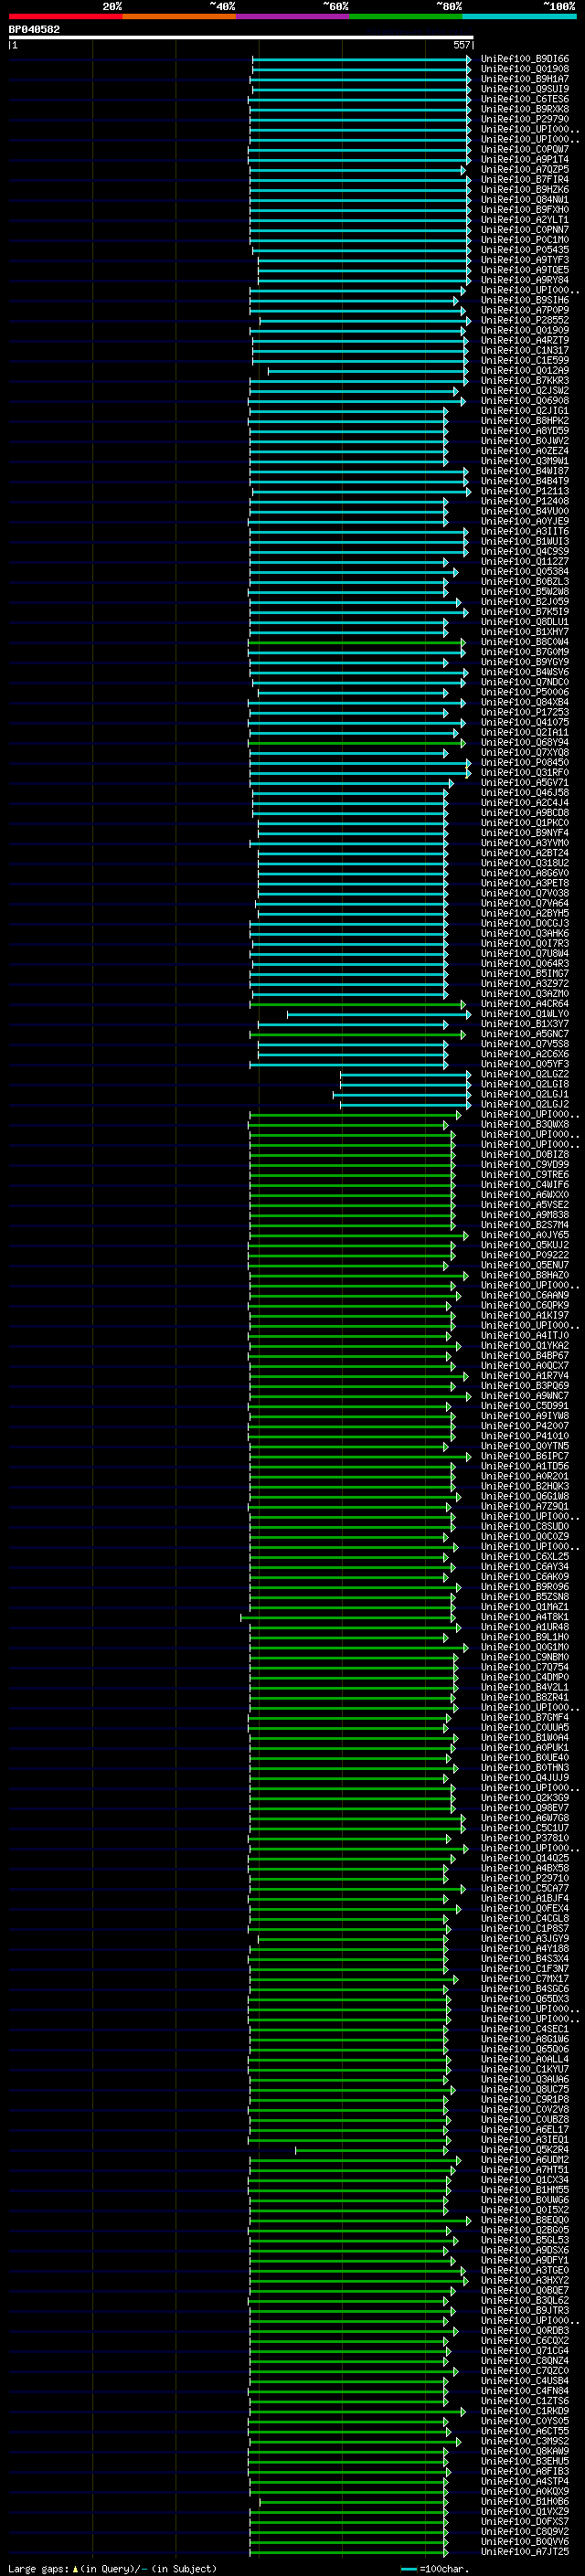Select the UniRef100_A5VSE2 label
Viewport: 585px width, 2576px height.
point(525,1205)
